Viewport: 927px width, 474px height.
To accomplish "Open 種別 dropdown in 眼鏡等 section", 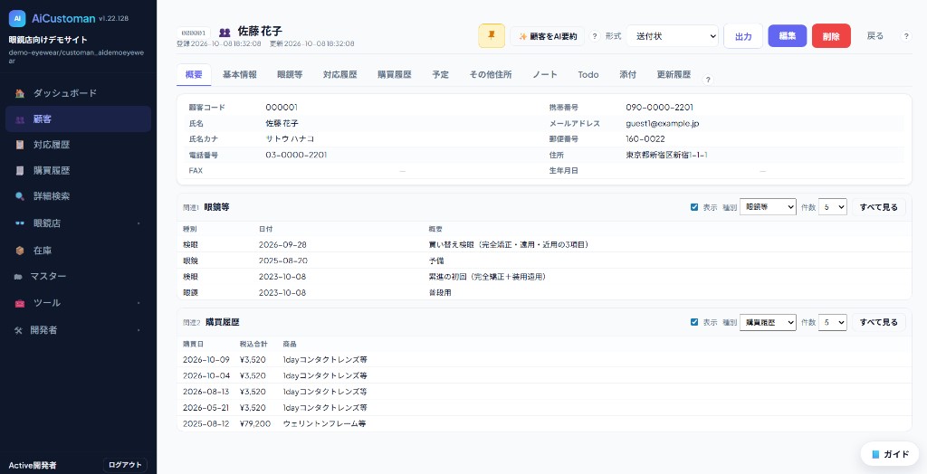I will tap(768, 207).
